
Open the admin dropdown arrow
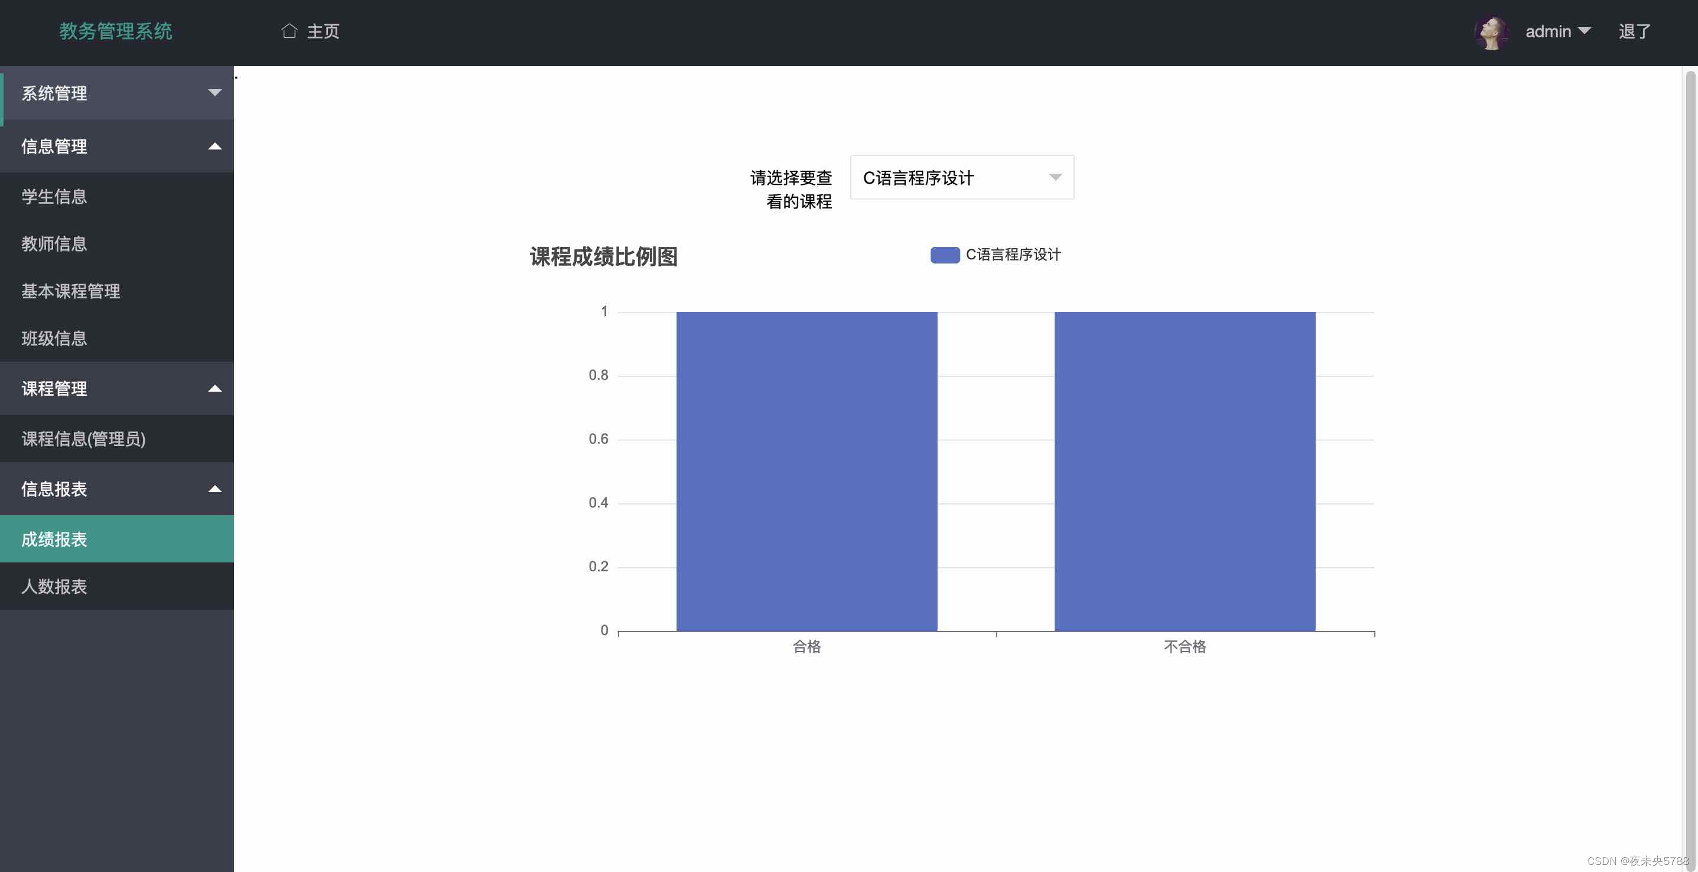click(x=1585, y=31)
